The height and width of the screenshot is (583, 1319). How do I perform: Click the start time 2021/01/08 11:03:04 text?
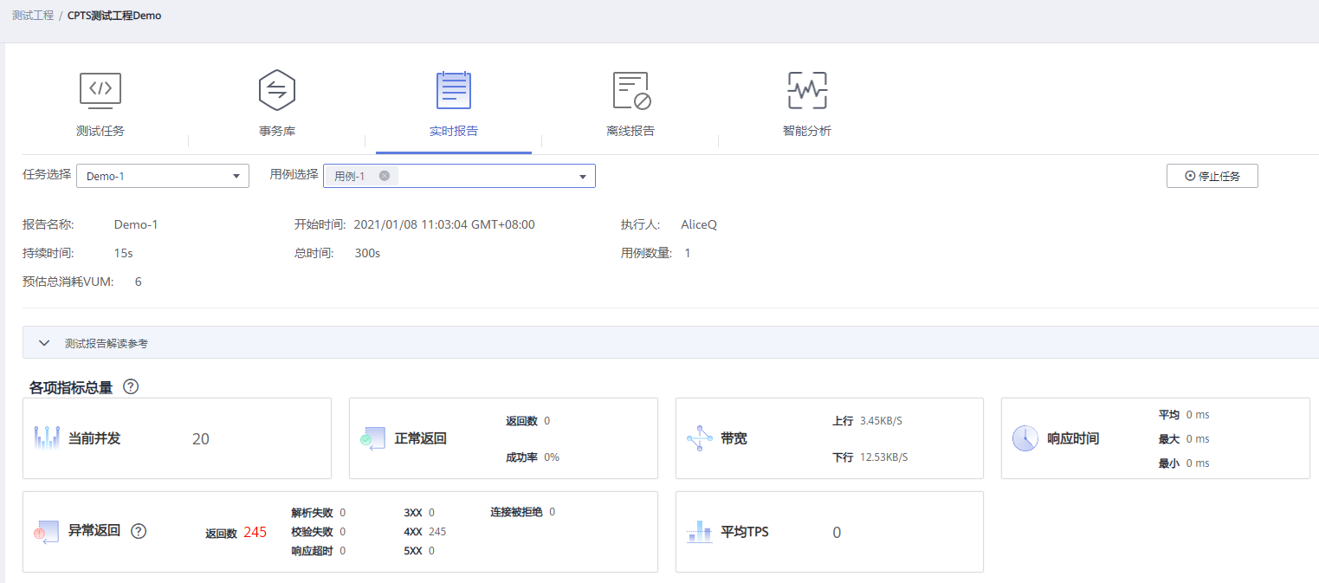tap(444, 224)
